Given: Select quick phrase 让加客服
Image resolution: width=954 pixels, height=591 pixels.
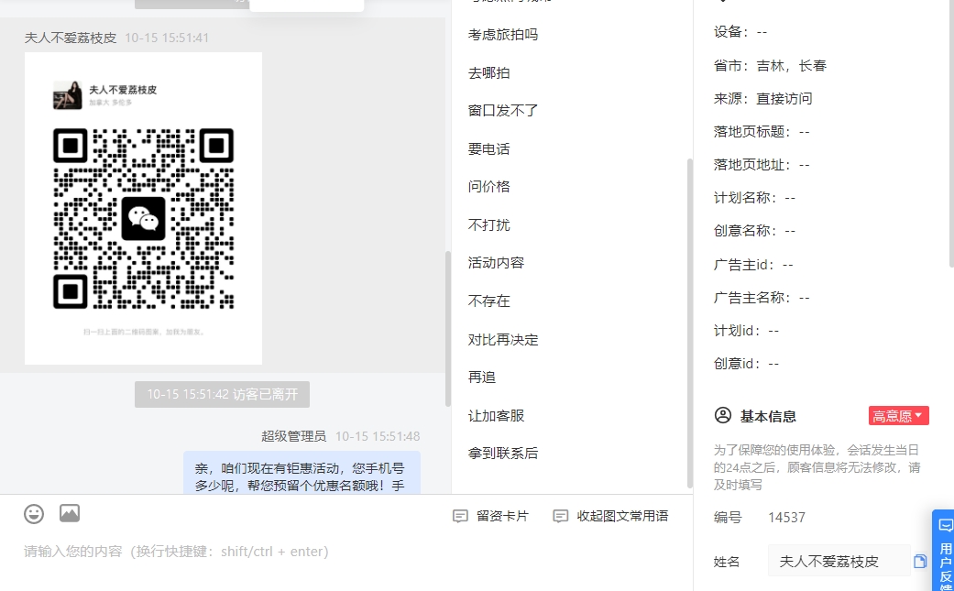Looking at the screenshot, I should pyautogui.click(x=496, y=415).
